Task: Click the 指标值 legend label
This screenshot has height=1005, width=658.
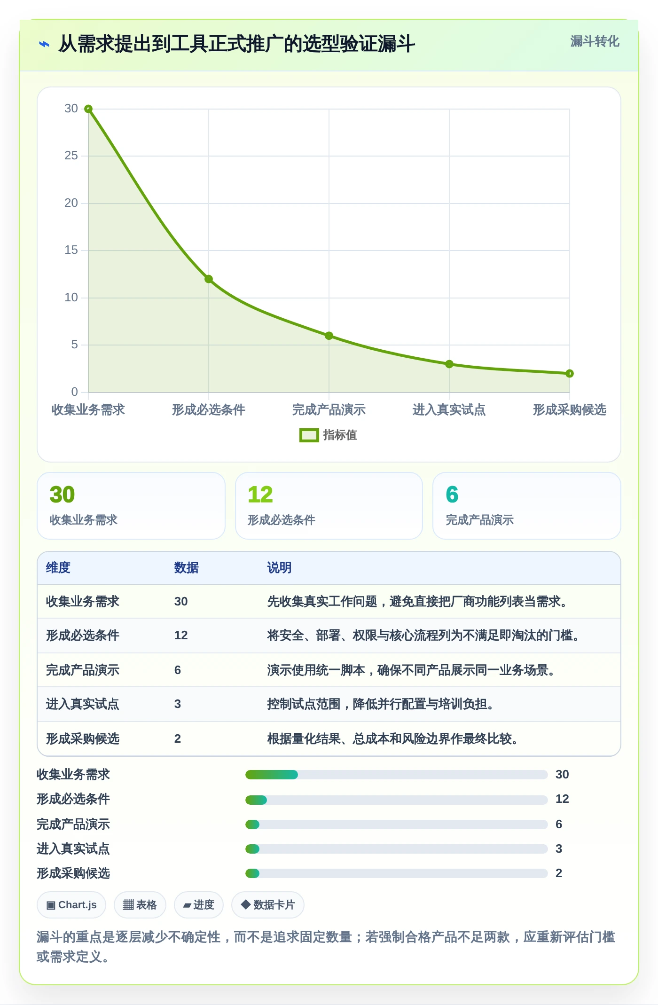Action: (x=340, y=435)
